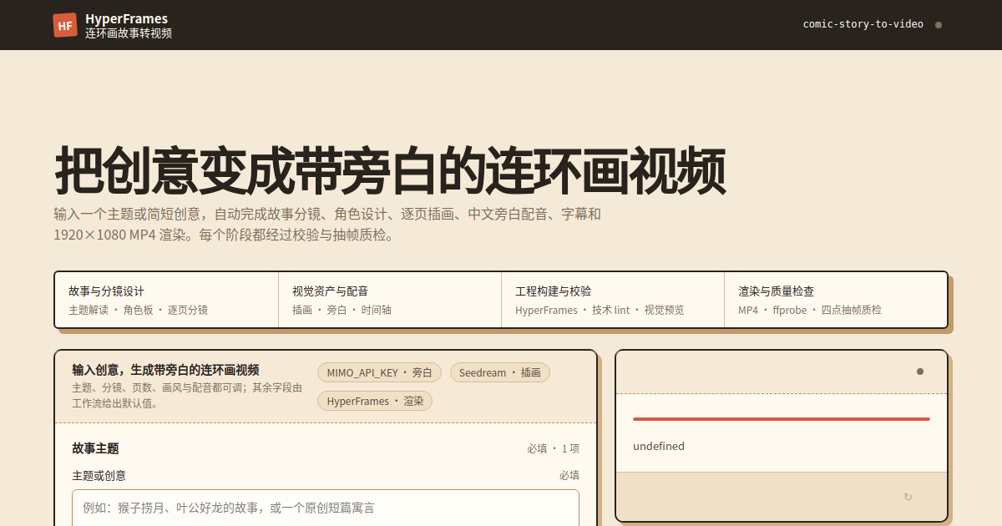Click 输入创意，生成带旁白的连环画视频 form title
Screen dimensions: 1002x526
(x=165, y=370)
